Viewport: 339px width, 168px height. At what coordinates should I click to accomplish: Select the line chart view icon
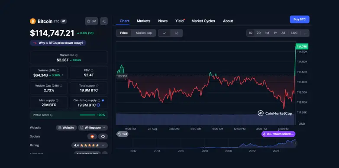[x=165, y=33]
